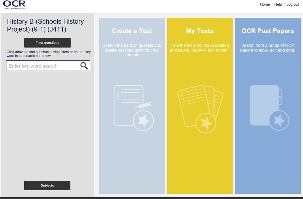
Task: Click the My Tests heading
Action: click(x=200, y=31)
